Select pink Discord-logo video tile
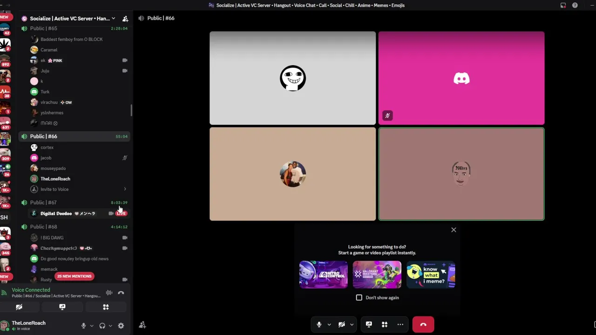The image size is (596, 335). click(461, 78)
